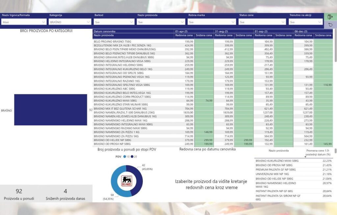Click the dark blue BRAŠNO category bar
Screen dimensions: 337x215
pos(50,110)
